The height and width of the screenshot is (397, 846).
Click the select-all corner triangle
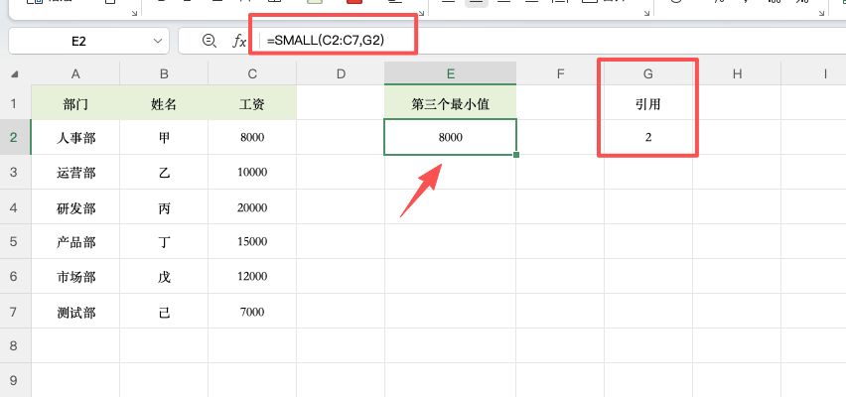pos(17,74)
